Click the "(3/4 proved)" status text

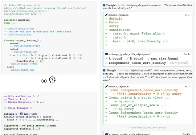179,63
